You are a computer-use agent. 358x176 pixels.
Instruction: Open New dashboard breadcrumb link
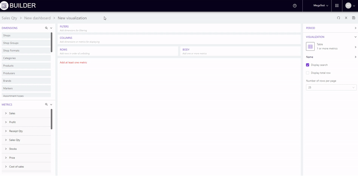pos(37,18)
